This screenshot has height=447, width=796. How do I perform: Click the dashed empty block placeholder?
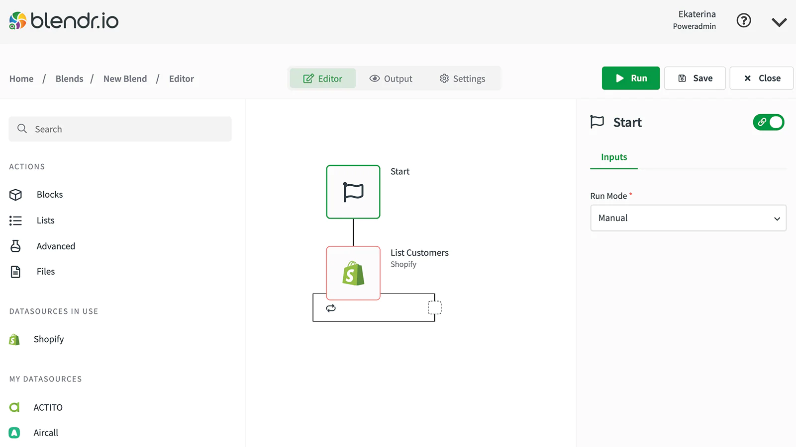click(x=435, y=307)
